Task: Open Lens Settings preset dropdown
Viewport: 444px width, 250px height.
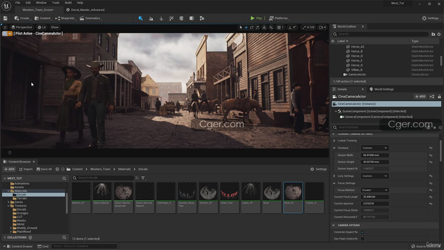Action: (x=374, y=176)
